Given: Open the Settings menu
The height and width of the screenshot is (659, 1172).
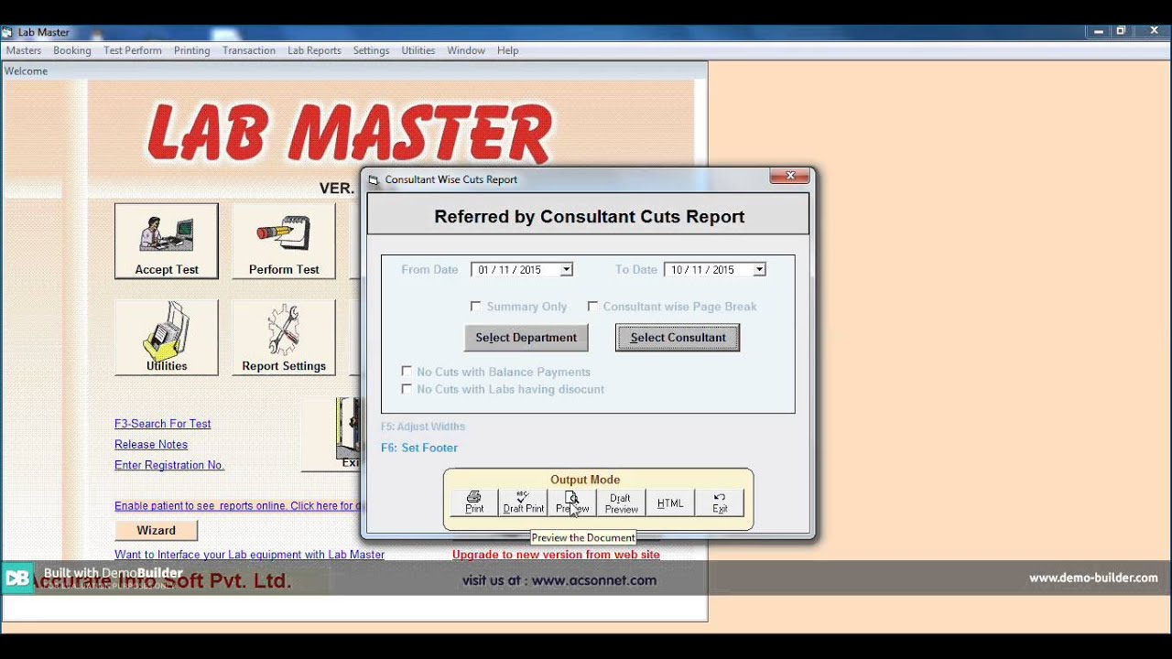Looking at the screenshot, I should click(371, 50).
